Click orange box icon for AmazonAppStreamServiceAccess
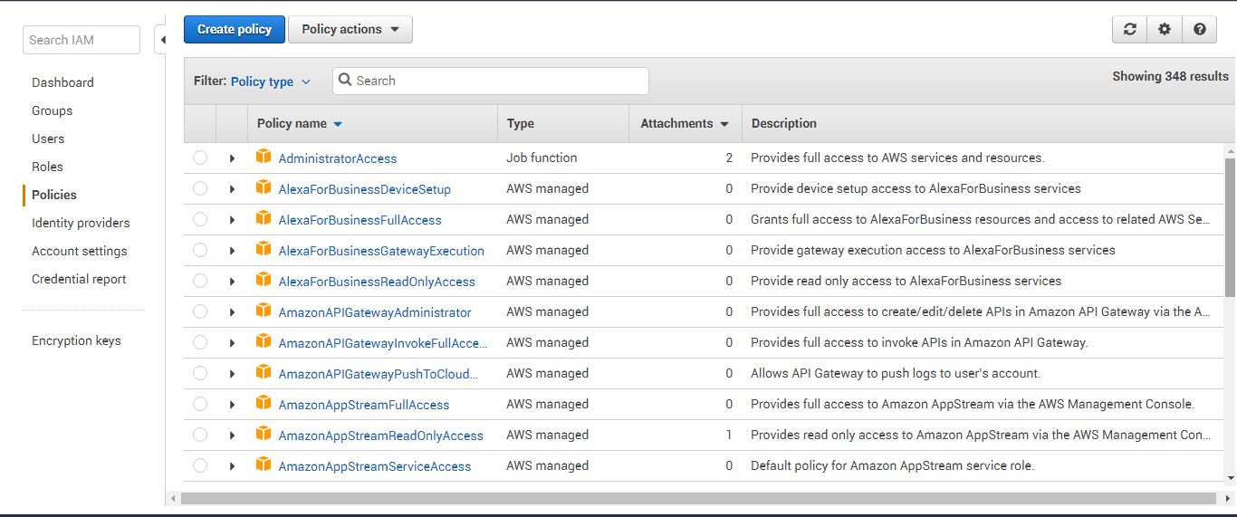 (264, 464)
